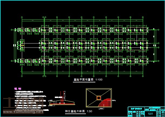Screen dimensions: 165x117
Task: Select the red rebar grid hatch
Action: pos(106,103)
